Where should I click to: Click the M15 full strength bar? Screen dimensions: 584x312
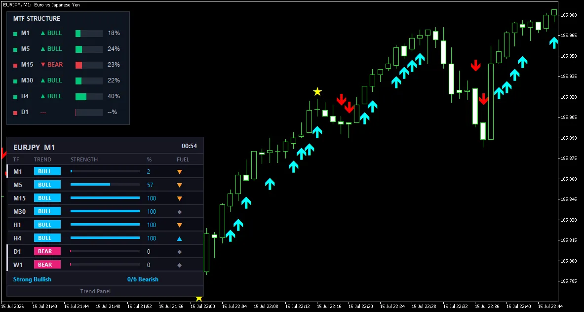click(x=105, y=198)
